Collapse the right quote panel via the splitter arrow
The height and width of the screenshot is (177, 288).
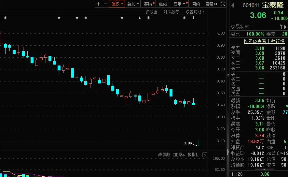click(x=227, y=151)
